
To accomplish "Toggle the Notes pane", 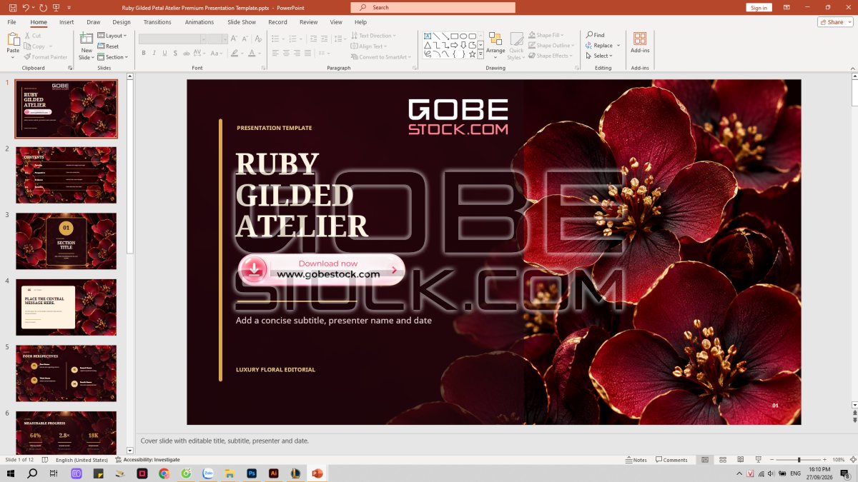I will (x=636, y=460).
